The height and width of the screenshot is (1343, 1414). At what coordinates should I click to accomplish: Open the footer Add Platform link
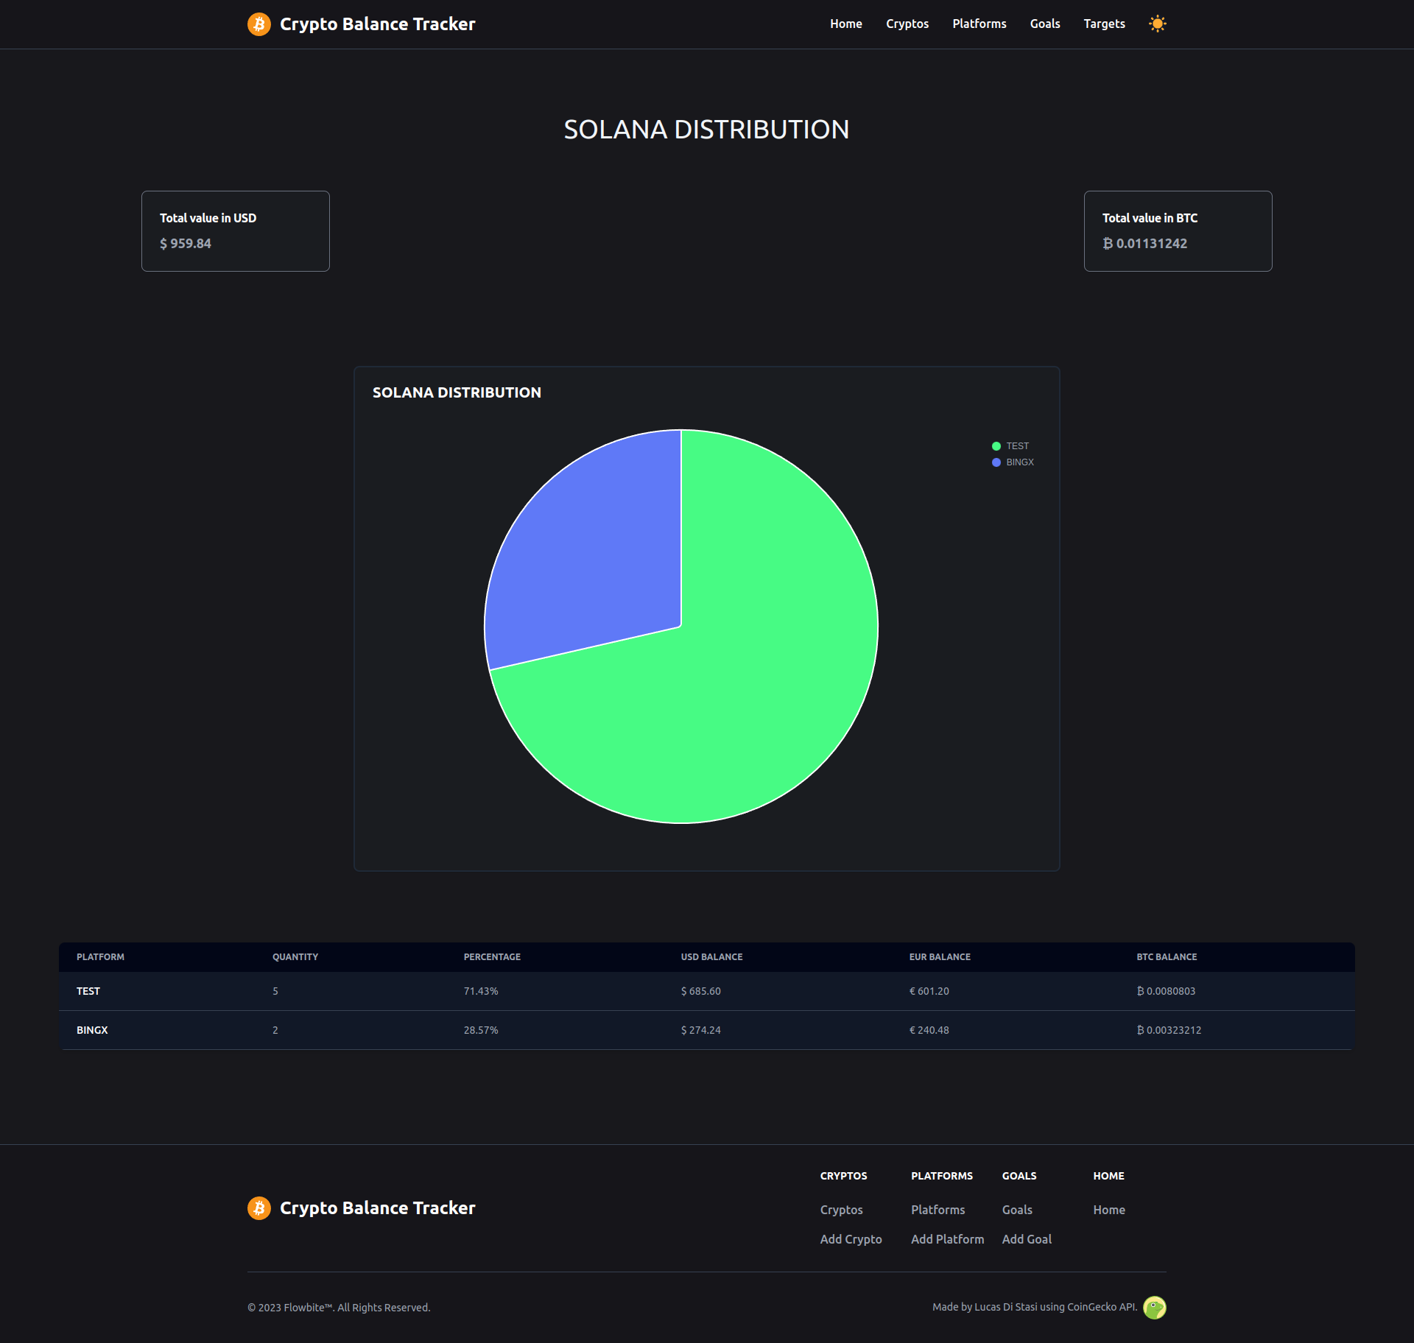(x=948, y=1239)
